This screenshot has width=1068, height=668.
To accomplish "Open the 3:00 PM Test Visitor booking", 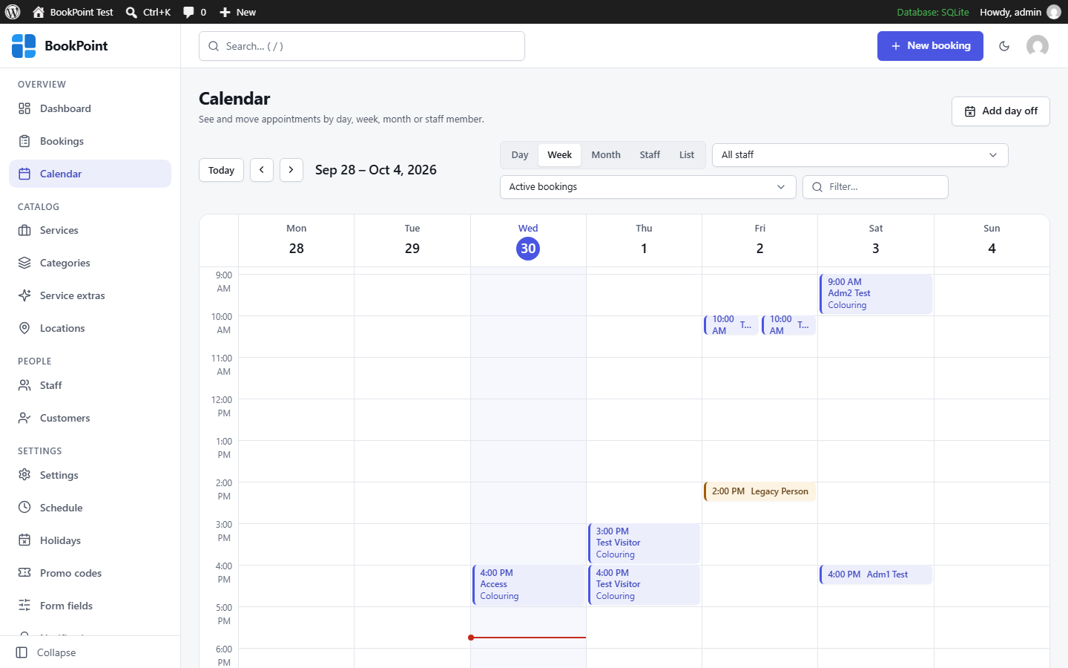I will coord(644,543).
